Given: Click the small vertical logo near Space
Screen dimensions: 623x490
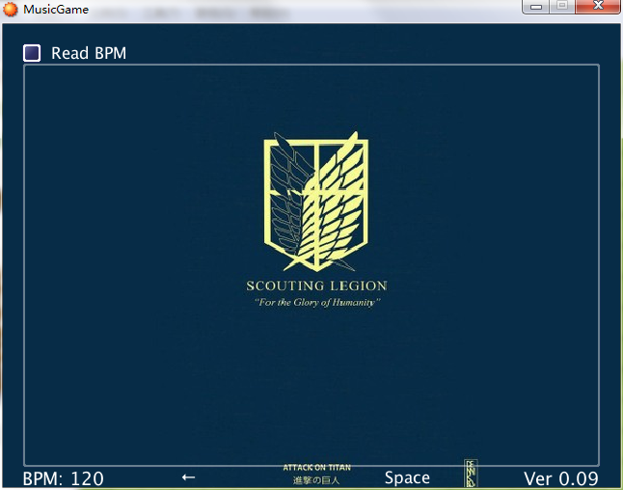Looking at the screenshot, I should 471,474.
